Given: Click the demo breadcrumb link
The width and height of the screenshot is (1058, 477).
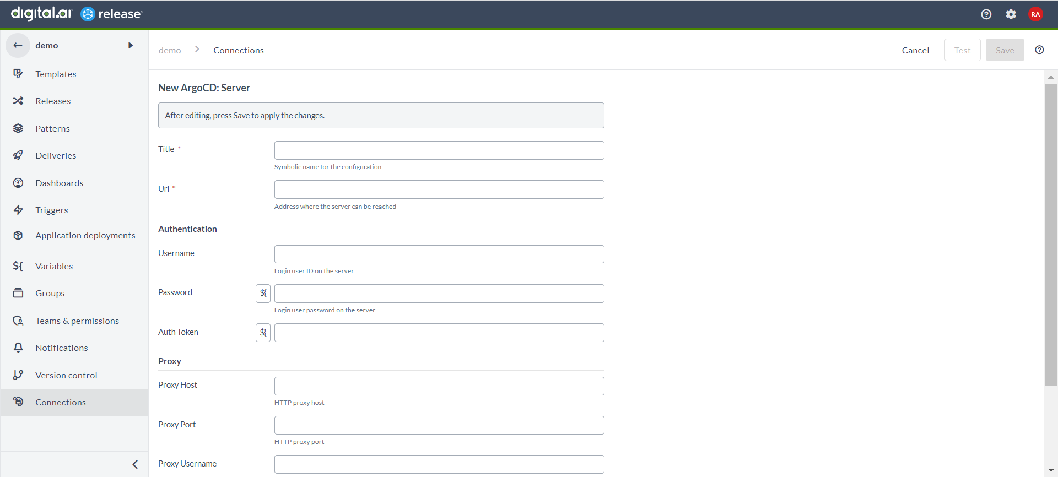Looking at the screenshot, I should pos(170,50).
